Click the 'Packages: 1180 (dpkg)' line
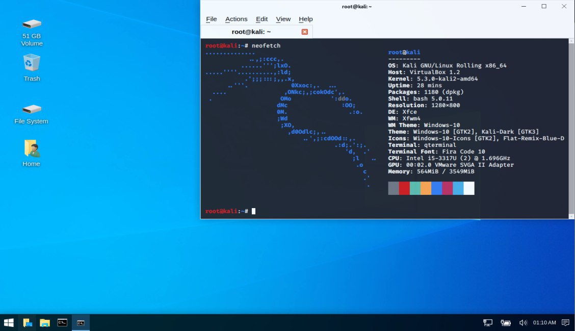The image size is (575, 331). click(x=426, y=92)
